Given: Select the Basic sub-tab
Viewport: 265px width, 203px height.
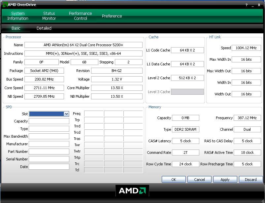Looking at the screenshot, I should [16, 28].
